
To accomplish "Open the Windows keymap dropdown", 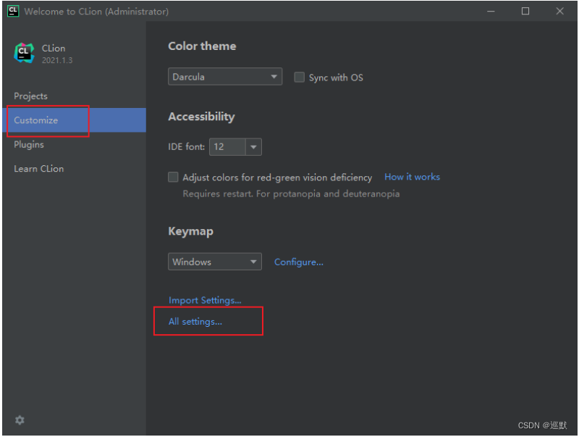I will tap(214, 262).
